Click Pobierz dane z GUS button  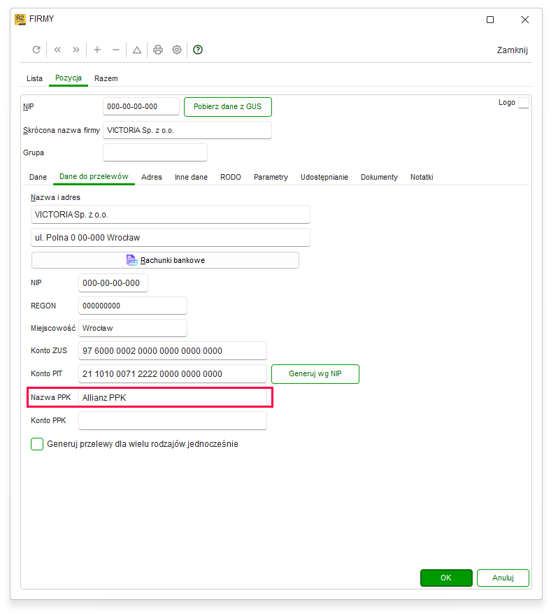tap(227, 106)
